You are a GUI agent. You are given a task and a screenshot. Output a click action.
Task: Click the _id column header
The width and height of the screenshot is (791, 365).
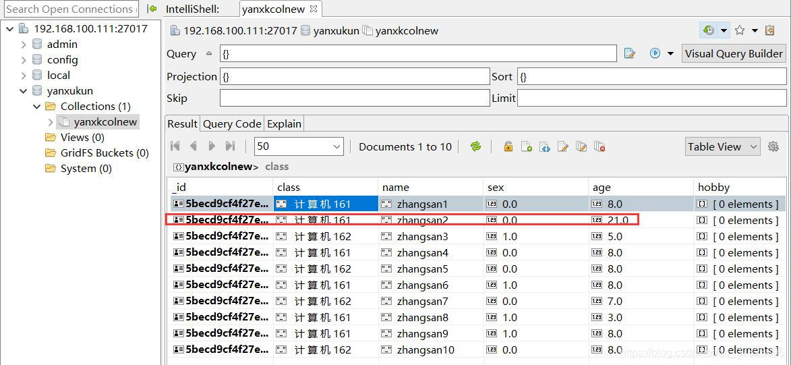point(219,188)
